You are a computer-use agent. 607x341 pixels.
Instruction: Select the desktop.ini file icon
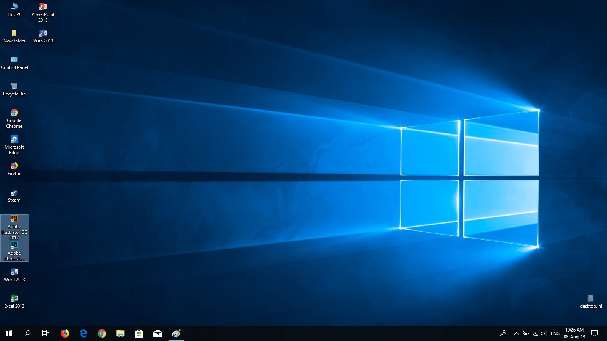click(591, 302)
